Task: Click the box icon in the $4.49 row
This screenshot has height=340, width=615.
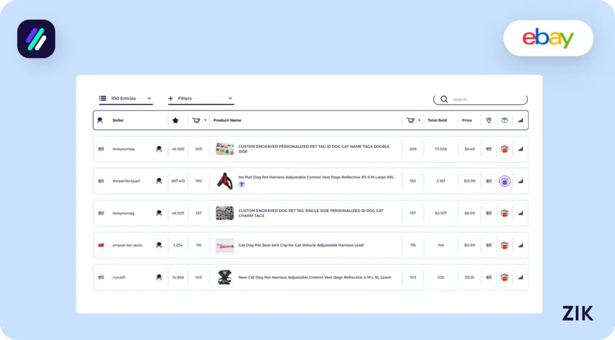Action: tap(504, 149)
